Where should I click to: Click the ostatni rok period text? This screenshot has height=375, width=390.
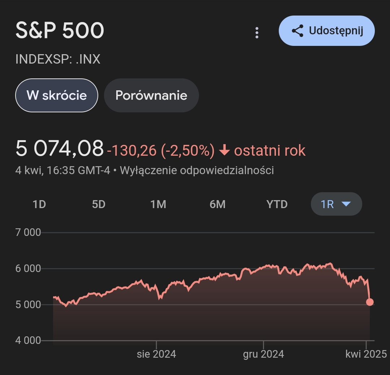[x=270, y=150]
